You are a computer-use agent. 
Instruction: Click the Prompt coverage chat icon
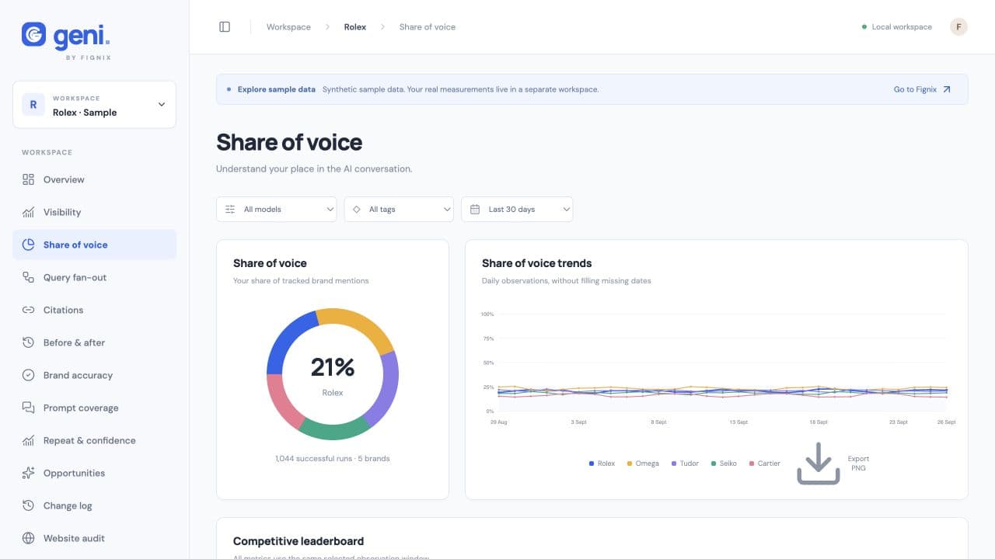[28, 408]
